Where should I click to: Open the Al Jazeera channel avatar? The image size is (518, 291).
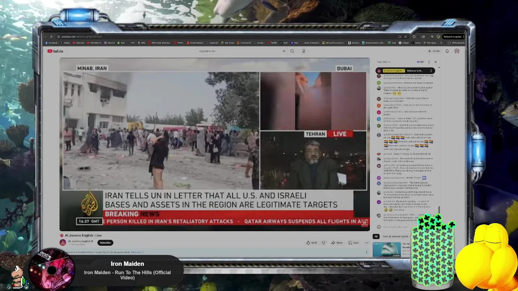click(63, 242)
